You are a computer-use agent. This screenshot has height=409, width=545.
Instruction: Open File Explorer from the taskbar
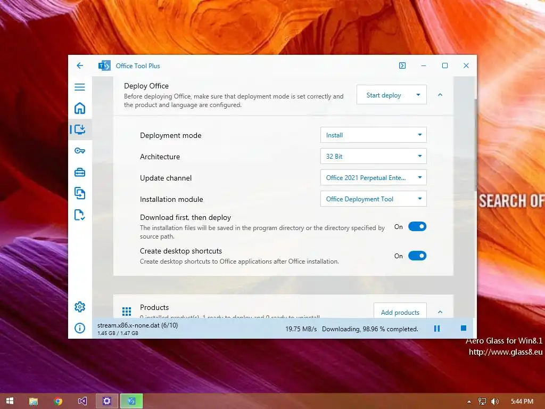(x=34, y=401)
